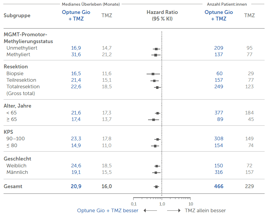This screenshot has width=267, height=214.
Task: Select the Männlich row hazard ratio marker
Action: click(156, 172)
